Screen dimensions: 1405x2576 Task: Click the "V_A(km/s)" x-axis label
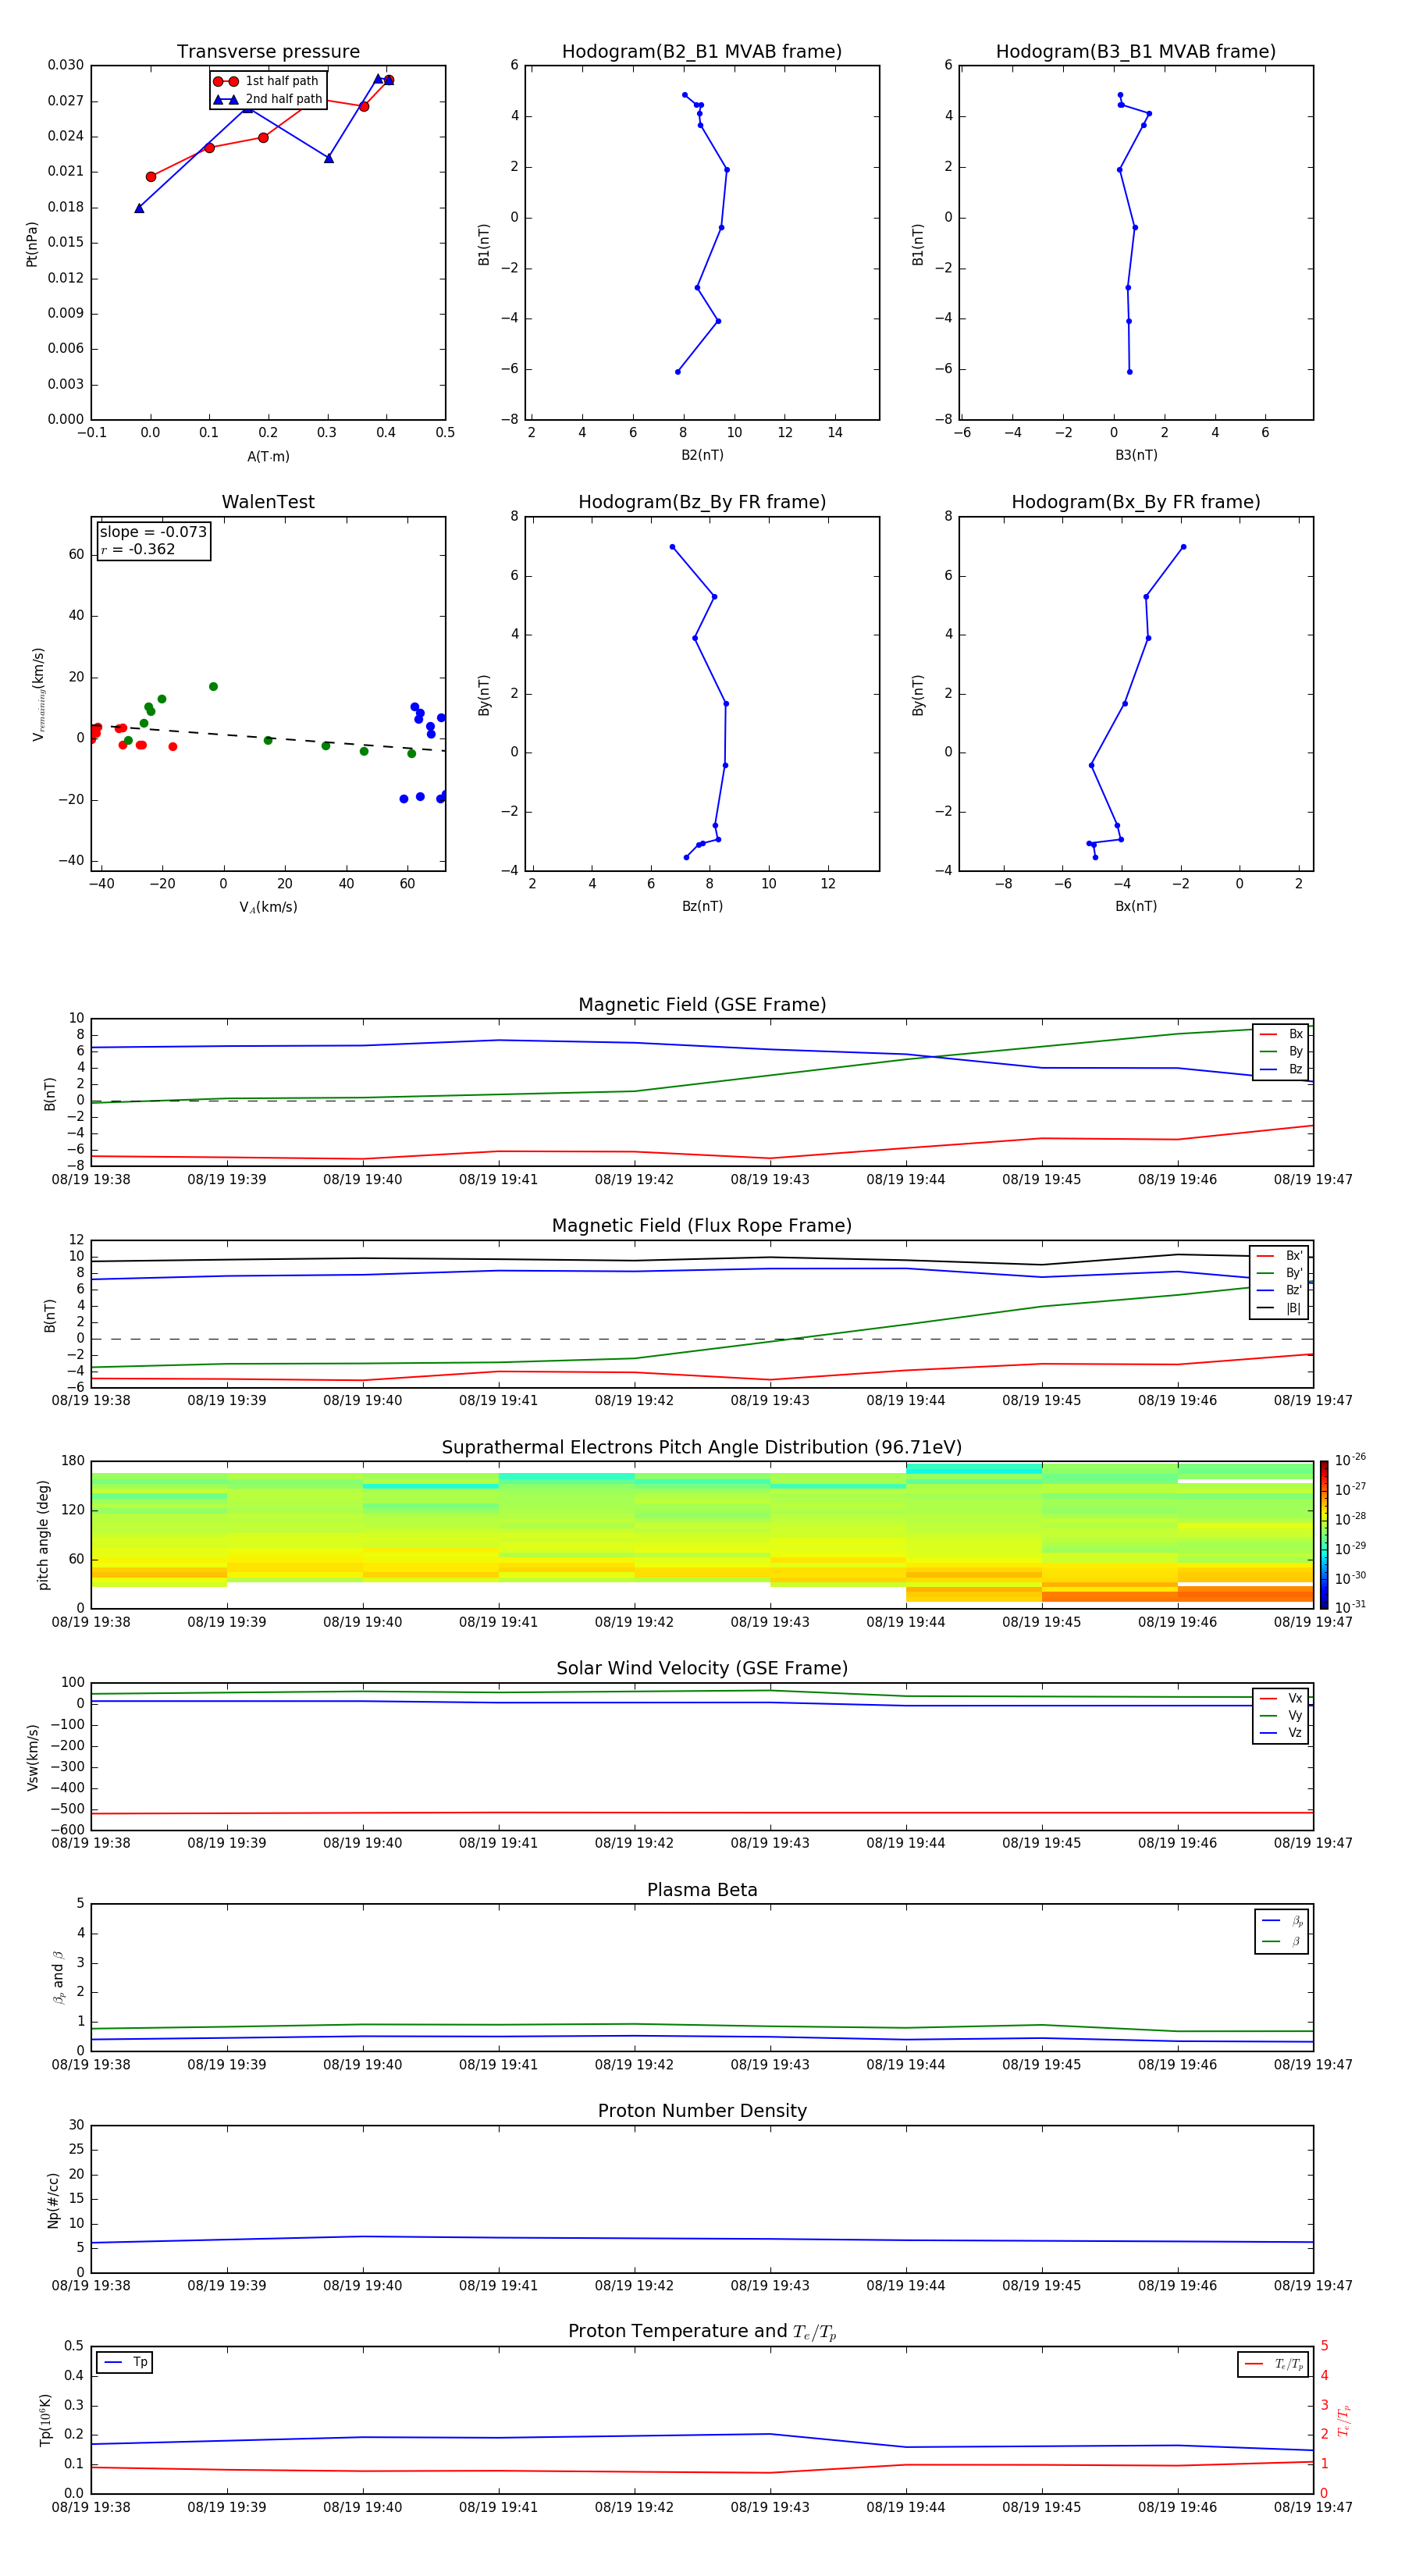268,908
